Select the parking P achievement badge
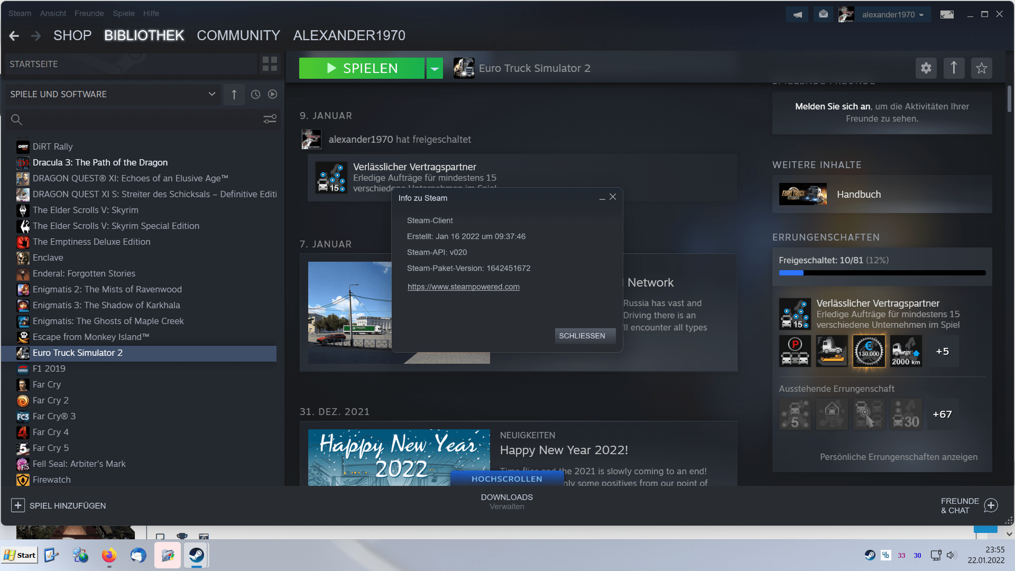 (x=795, y=351)
